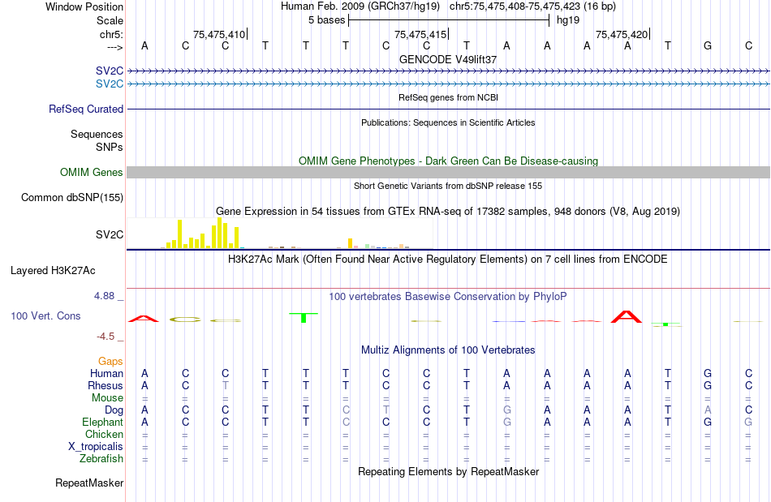Click OMIM Gene Phenotypes green title
Viewport: 771px width, 502px height.
click(x=448, y=161)
